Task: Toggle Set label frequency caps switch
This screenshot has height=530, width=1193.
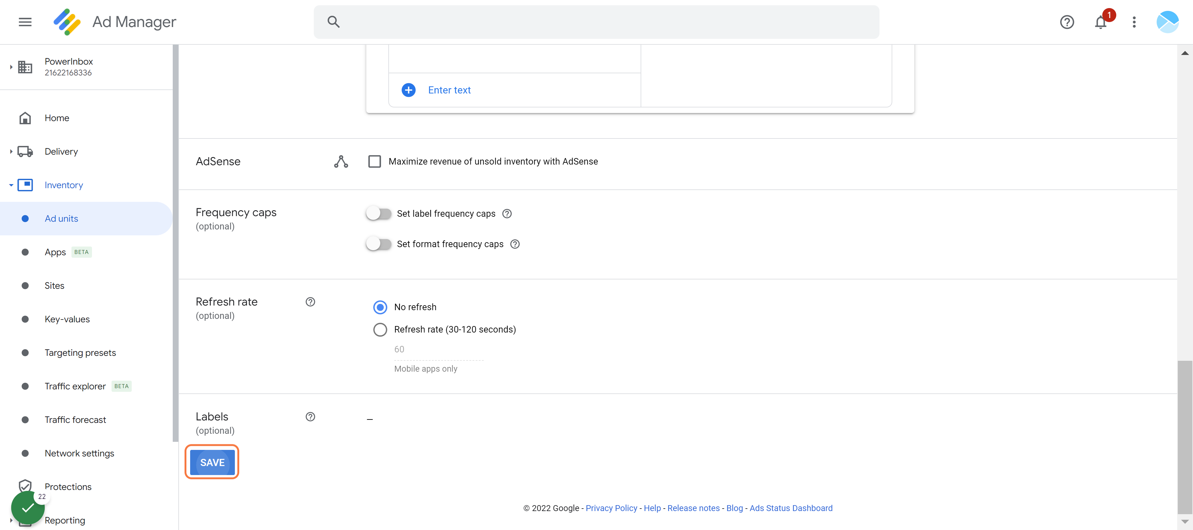Action: click(x=379, y=213)
